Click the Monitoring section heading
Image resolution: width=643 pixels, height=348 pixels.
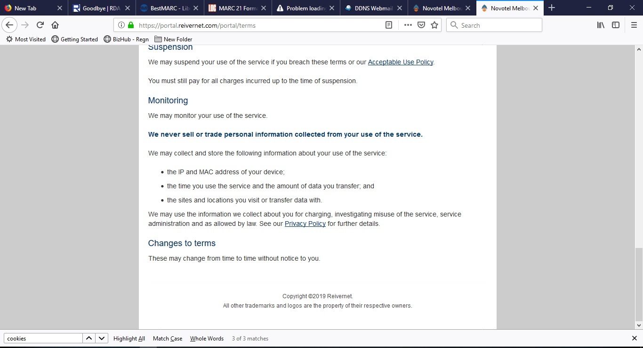(168, 101)
